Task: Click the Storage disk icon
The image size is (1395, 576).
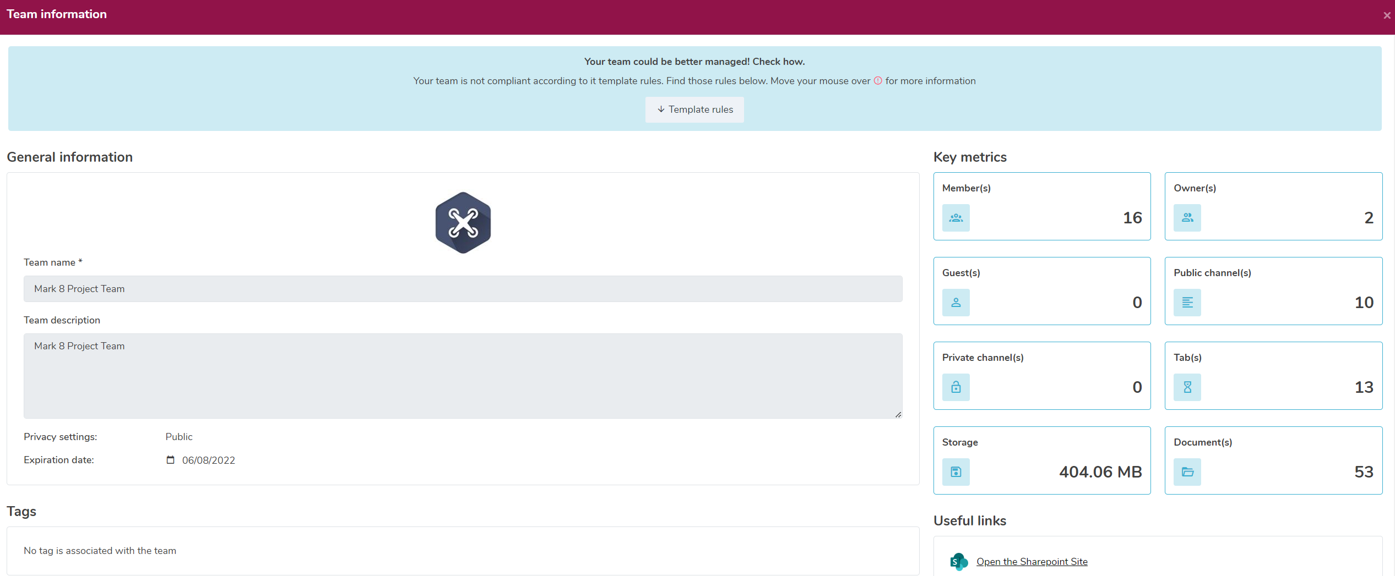Action: click(x=956, y=472)
